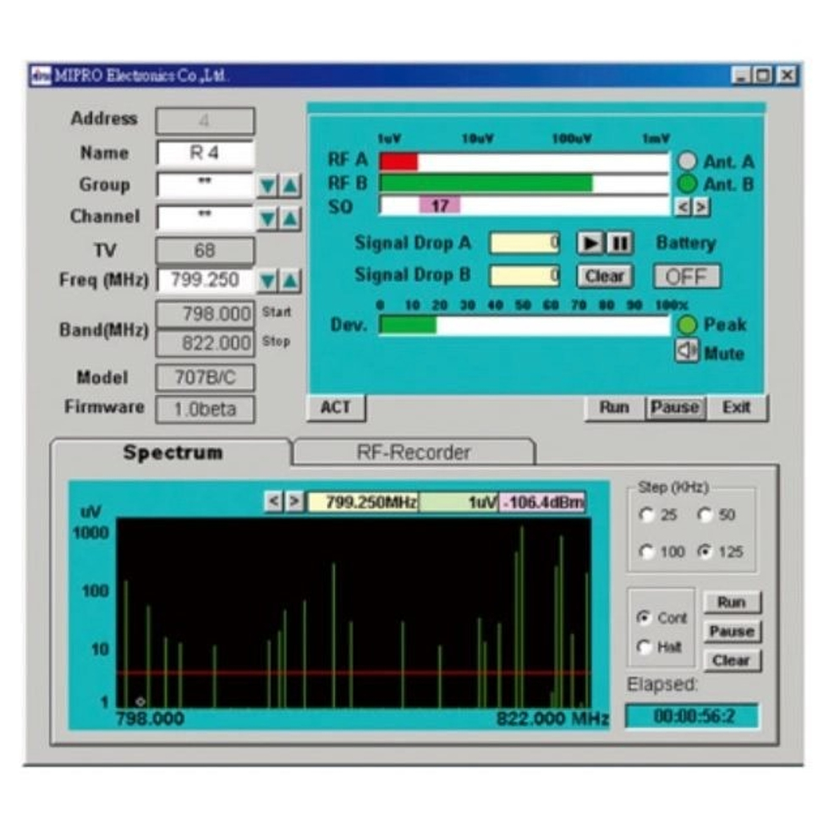
Task: Click the Group down arrow
Action: tap(267, 185)
